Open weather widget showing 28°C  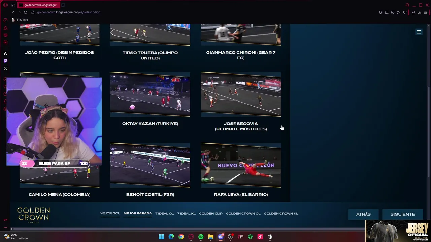16,237
